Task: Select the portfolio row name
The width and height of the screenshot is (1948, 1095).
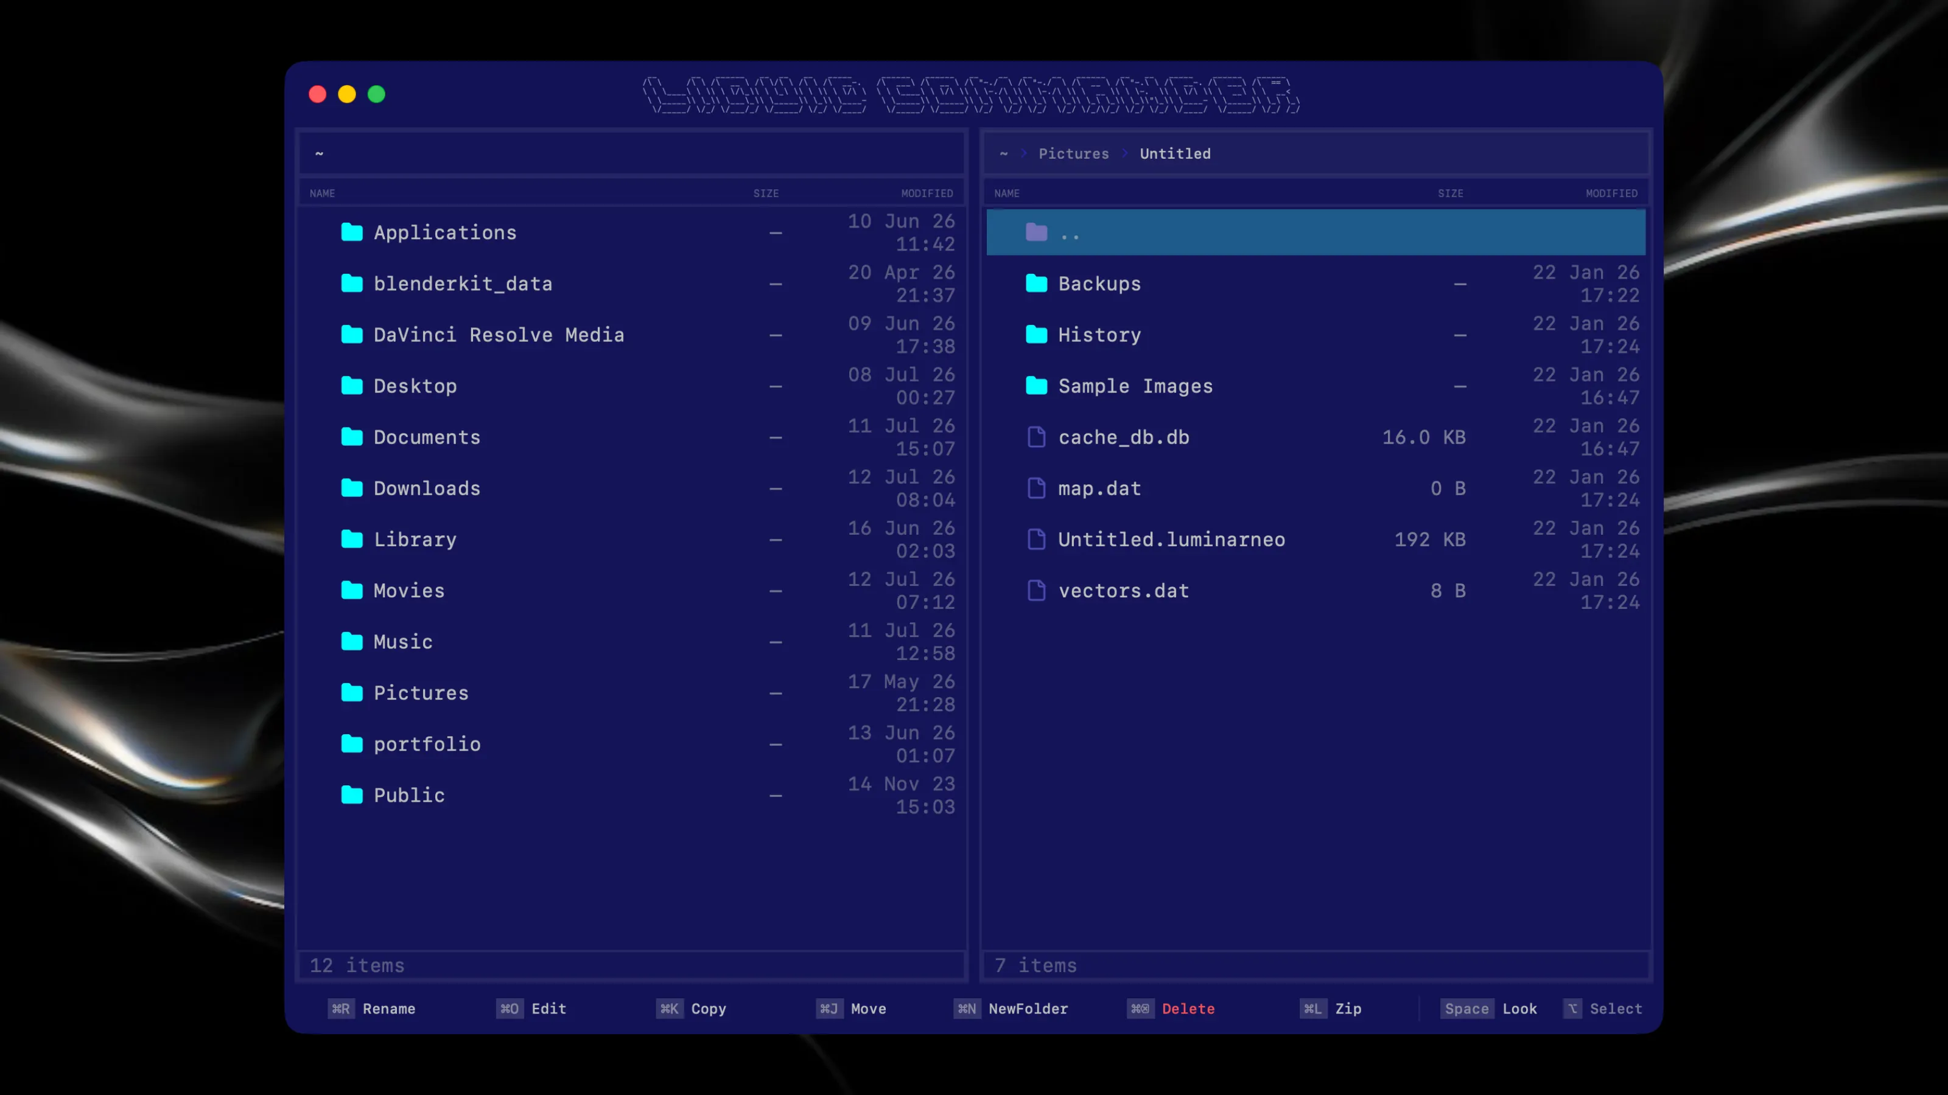Action: click(427, 745)
